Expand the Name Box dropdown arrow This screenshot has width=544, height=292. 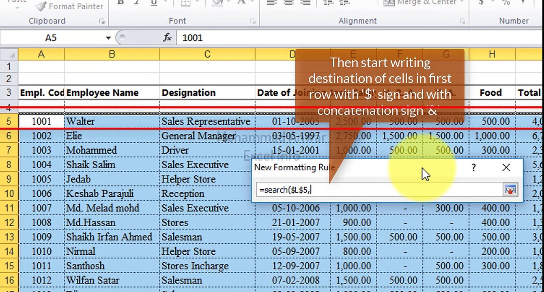click(108, 38)
